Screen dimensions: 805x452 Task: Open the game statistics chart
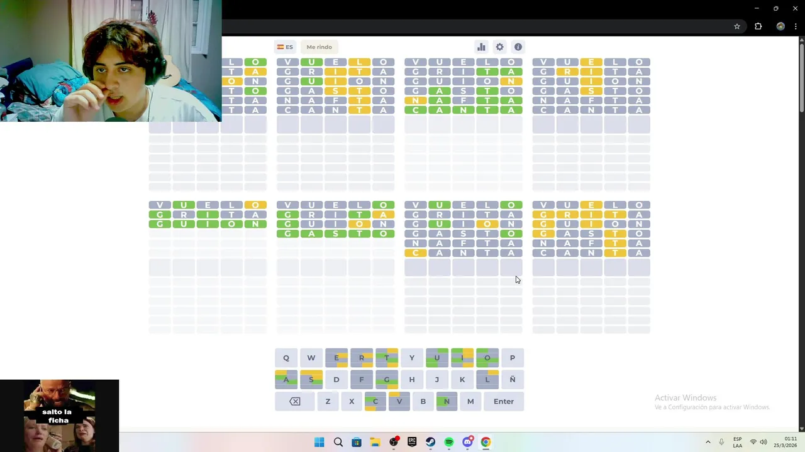(481, 47)
